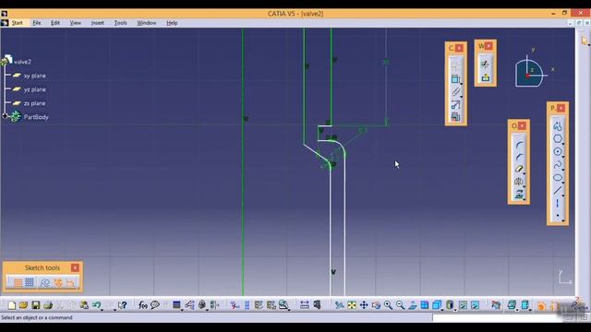Click the Edit Multi-Constraint icon
591x332 pixels.
pos(455,116)
